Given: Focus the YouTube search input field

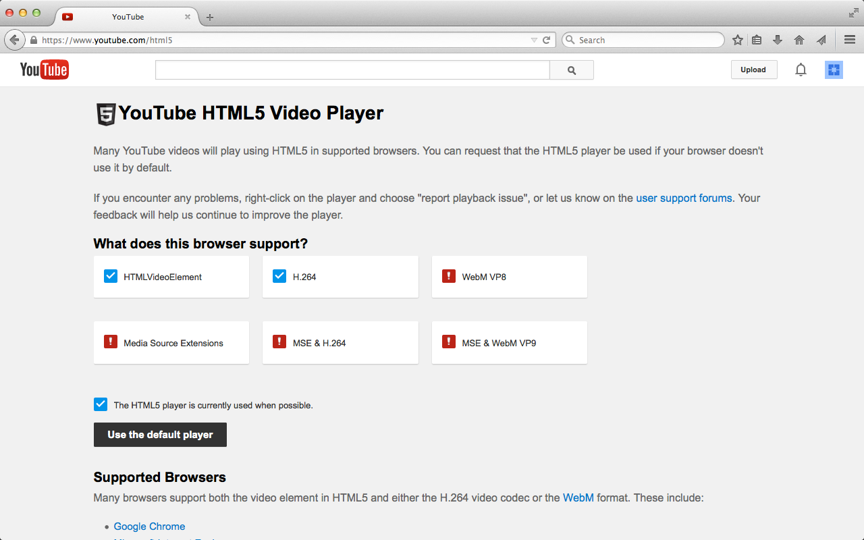Looking at the screenshot, I should click(352, 70).
